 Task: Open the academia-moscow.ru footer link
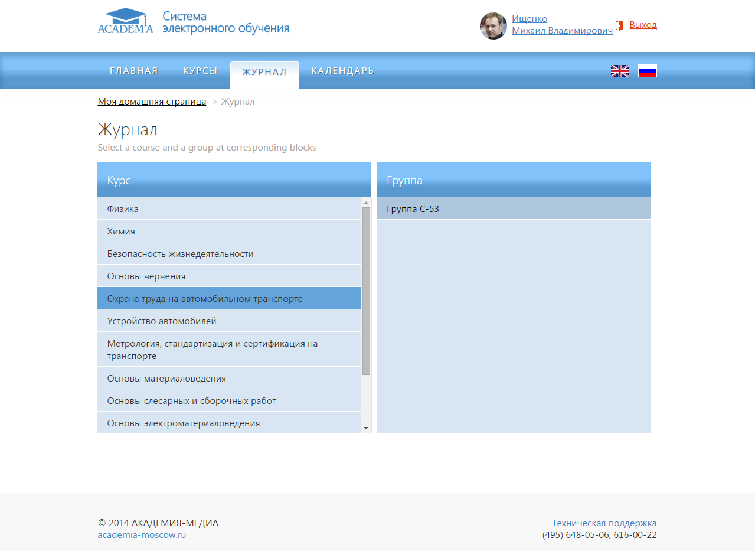click(x=142, y=535)
